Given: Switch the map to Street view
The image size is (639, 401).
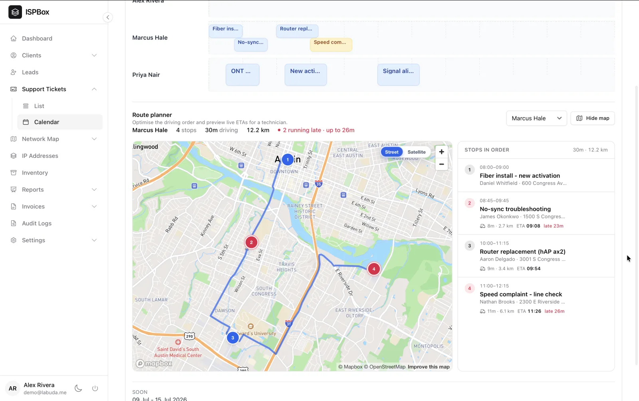Looking at the screenshot, I should click(x=392, y=152).
